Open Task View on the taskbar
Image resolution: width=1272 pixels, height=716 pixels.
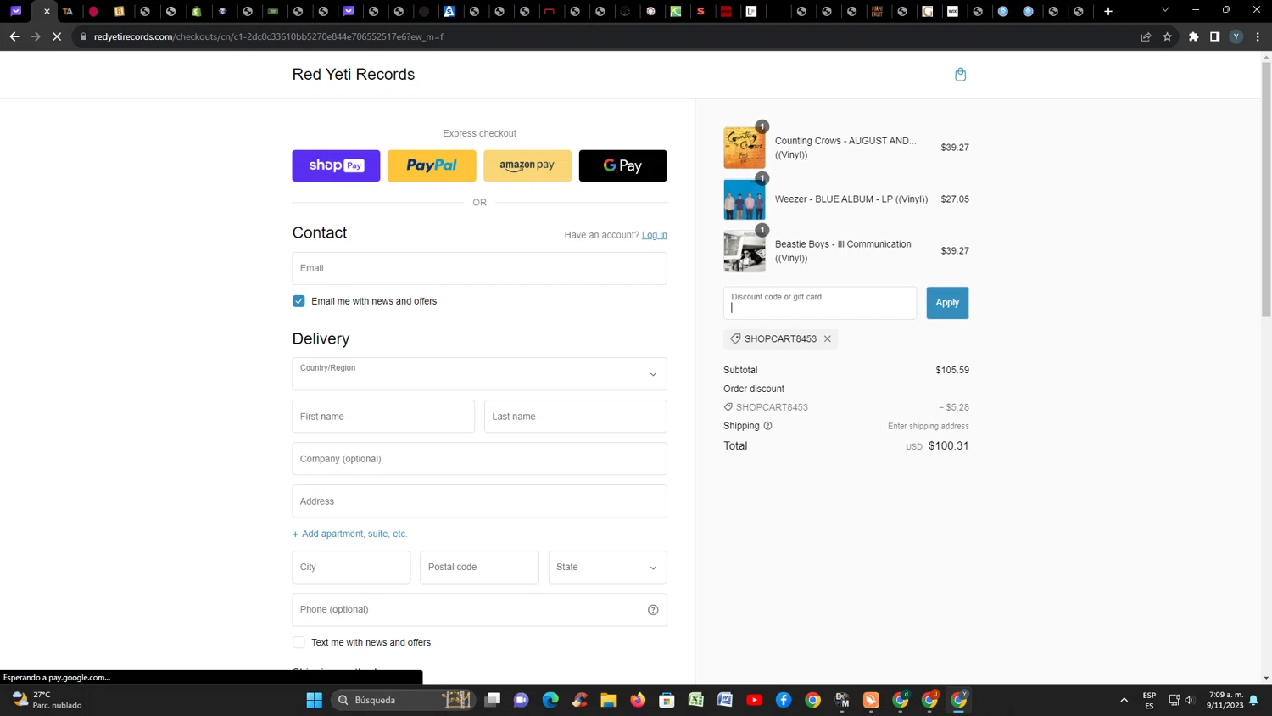[493, 700]
